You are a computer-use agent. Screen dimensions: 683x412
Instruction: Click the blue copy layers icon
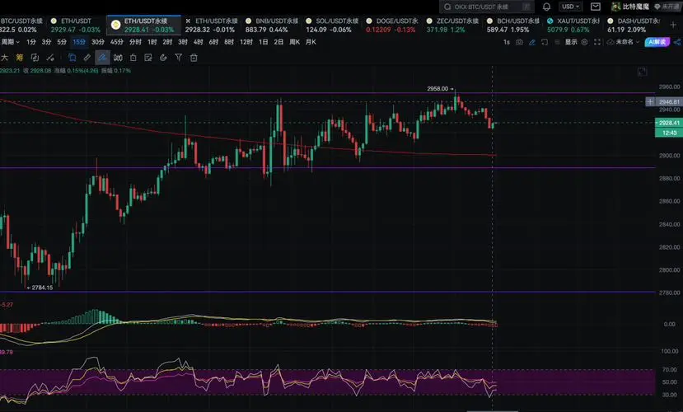(x=73, y=58)
